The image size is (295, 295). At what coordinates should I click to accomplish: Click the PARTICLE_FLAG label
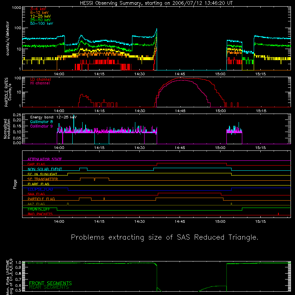[41, 199]
